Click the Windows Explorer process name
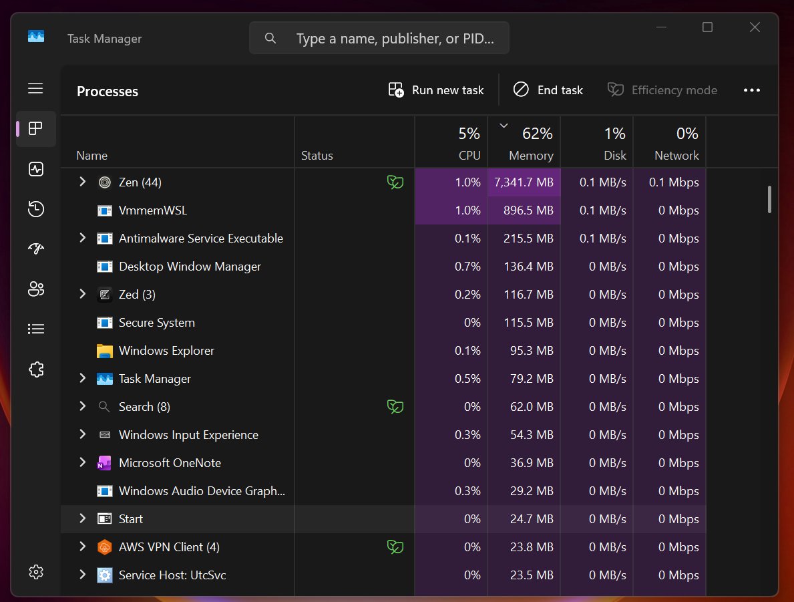Image resolution: width=794 pixels, height=602 pixels. (166, 351)
